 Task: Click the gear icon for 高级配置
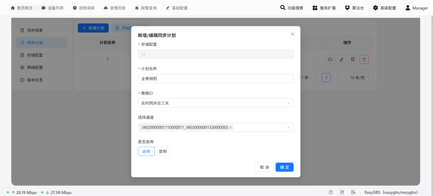(376, 8)
